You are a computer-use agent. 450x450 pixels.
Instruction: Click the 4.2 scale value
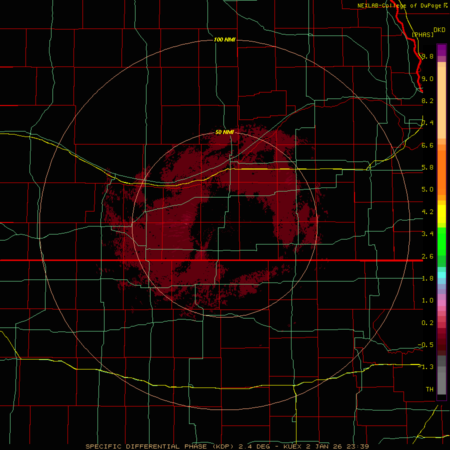tap(427, 212)
